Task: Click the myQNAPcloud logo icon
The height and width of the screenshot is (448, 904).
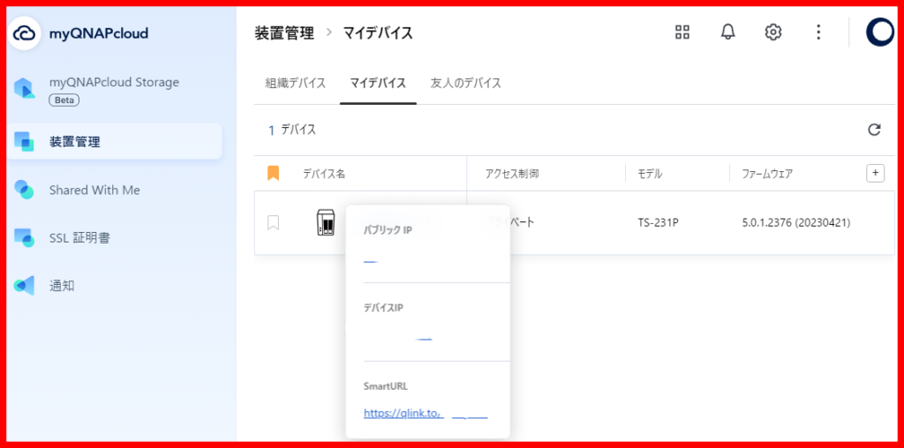Action: coord(24,34)
